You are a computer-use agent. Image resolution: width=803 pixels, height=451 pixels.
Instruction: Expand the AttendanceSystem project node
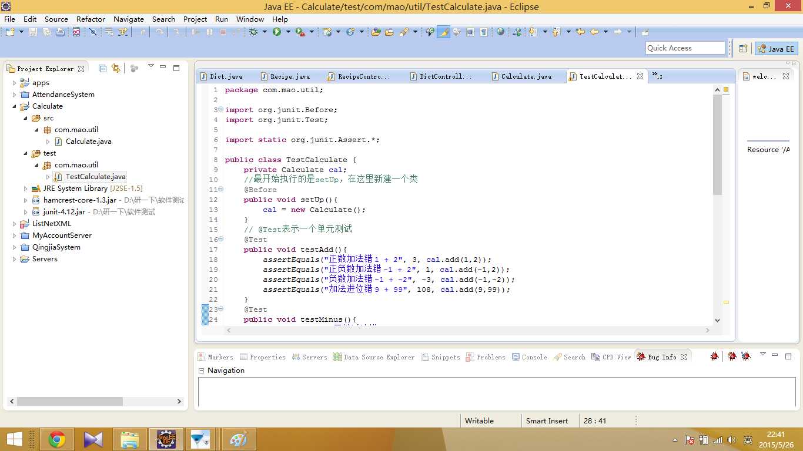click(x=15, y=95)
